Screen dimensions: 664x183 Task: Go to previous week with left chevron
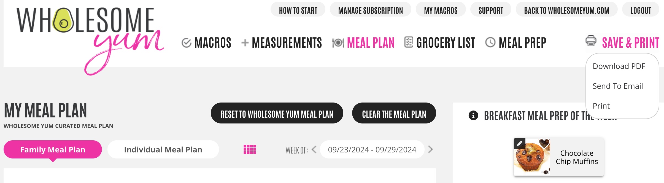pyautogui.click(x=314, y=149)
